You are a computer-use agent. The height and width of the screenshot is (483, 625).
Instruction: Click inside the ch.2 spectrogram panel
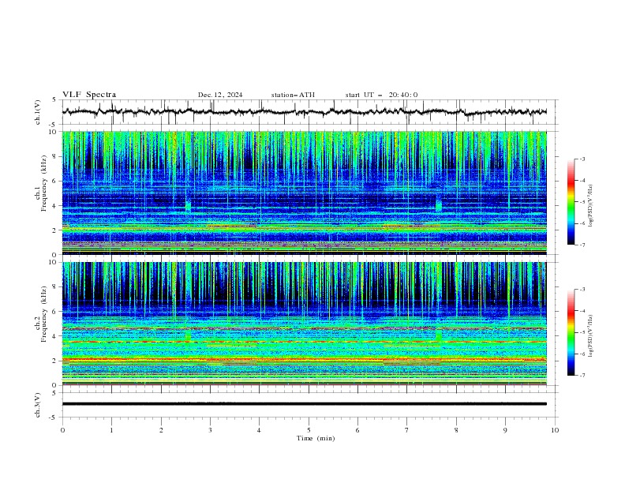305,324
